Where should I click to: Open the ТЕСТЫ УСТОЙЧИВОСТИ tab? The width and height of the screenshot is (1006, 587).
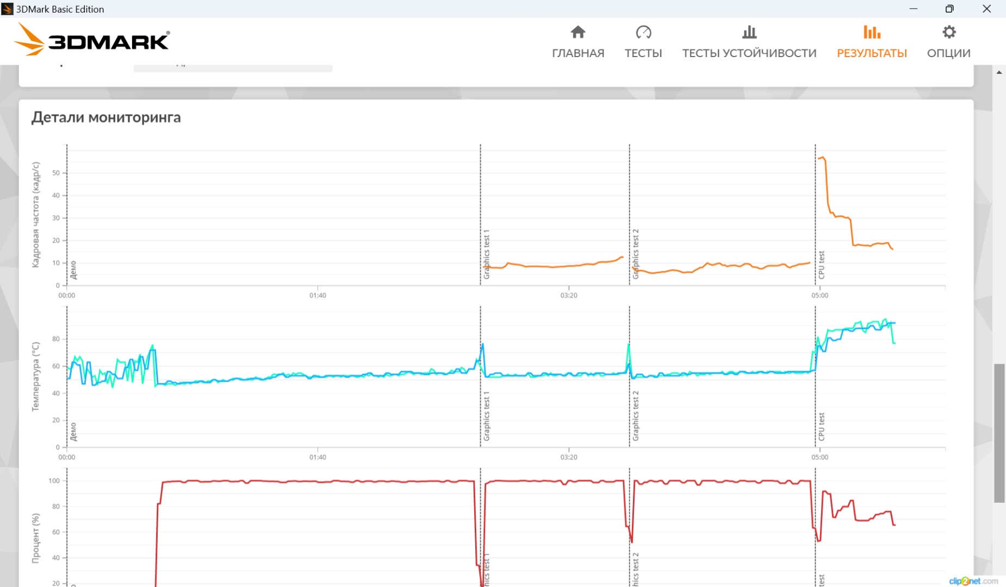click(x=749, y=42)
